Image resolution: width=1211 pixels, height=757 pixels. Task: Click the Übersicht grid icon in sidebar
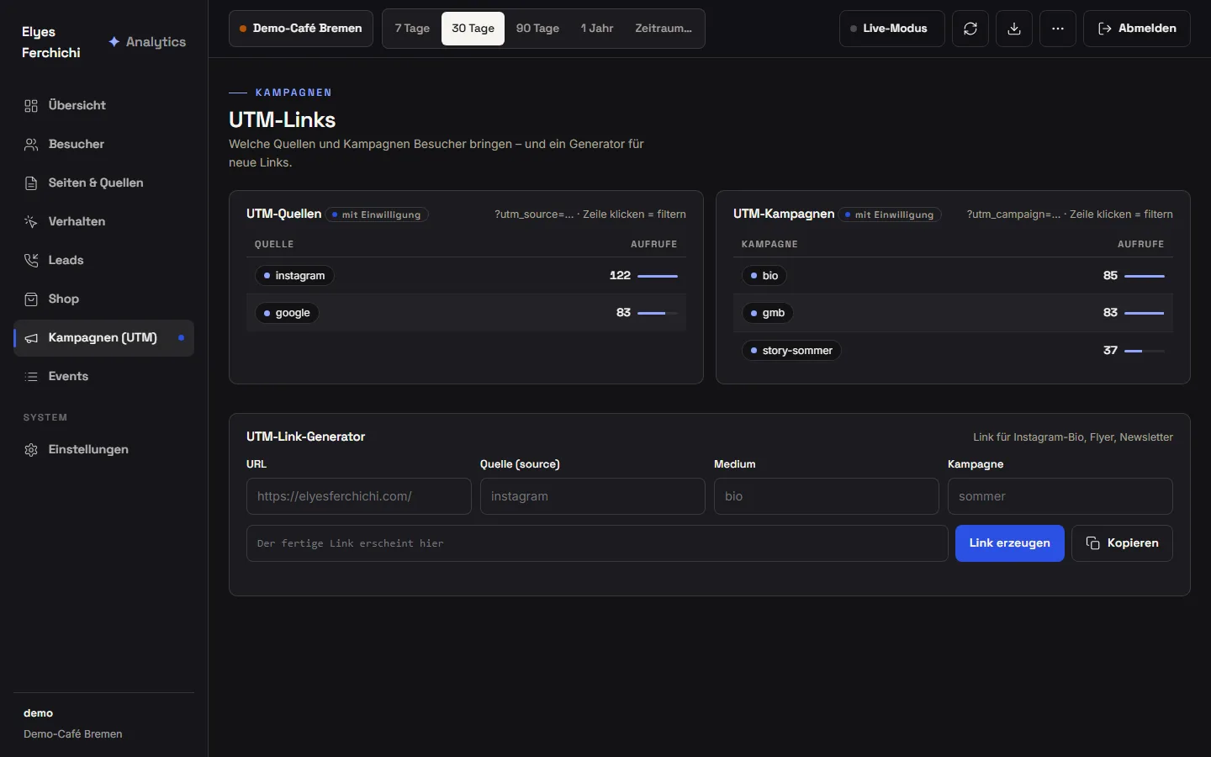coord(31,106)
